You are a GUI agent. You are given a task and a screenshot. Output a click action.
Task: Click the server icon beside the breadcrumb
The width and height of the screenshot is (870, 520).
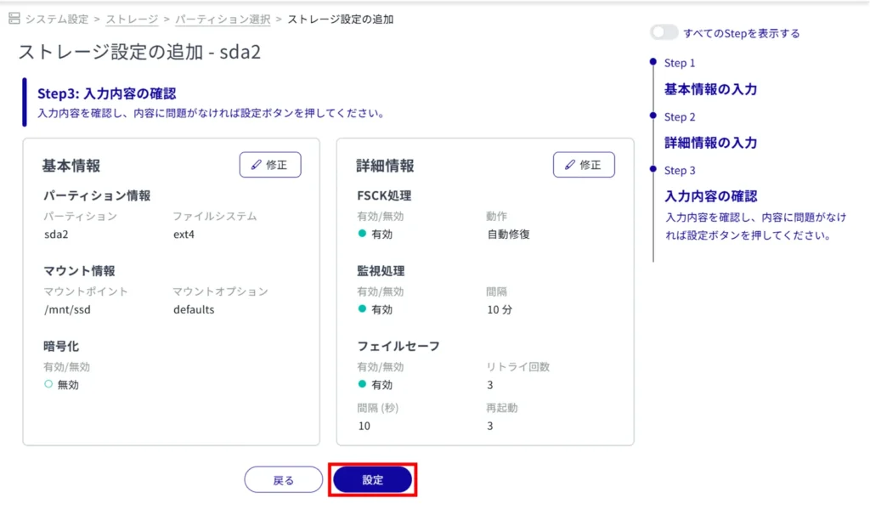(x=14, y=18)
